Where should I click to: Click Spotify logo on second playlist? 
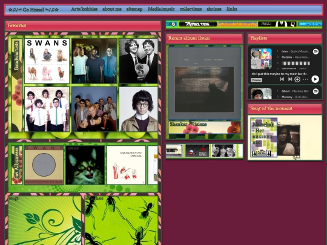click(315, 91)
